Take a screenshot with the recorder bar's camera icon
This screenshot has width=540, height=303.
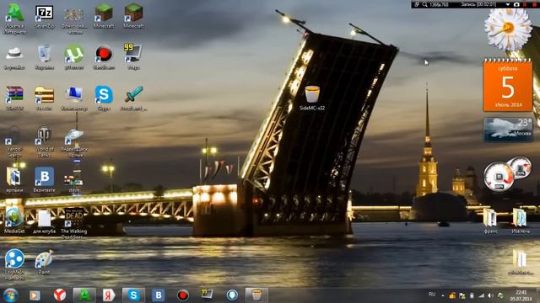(516, 4)
